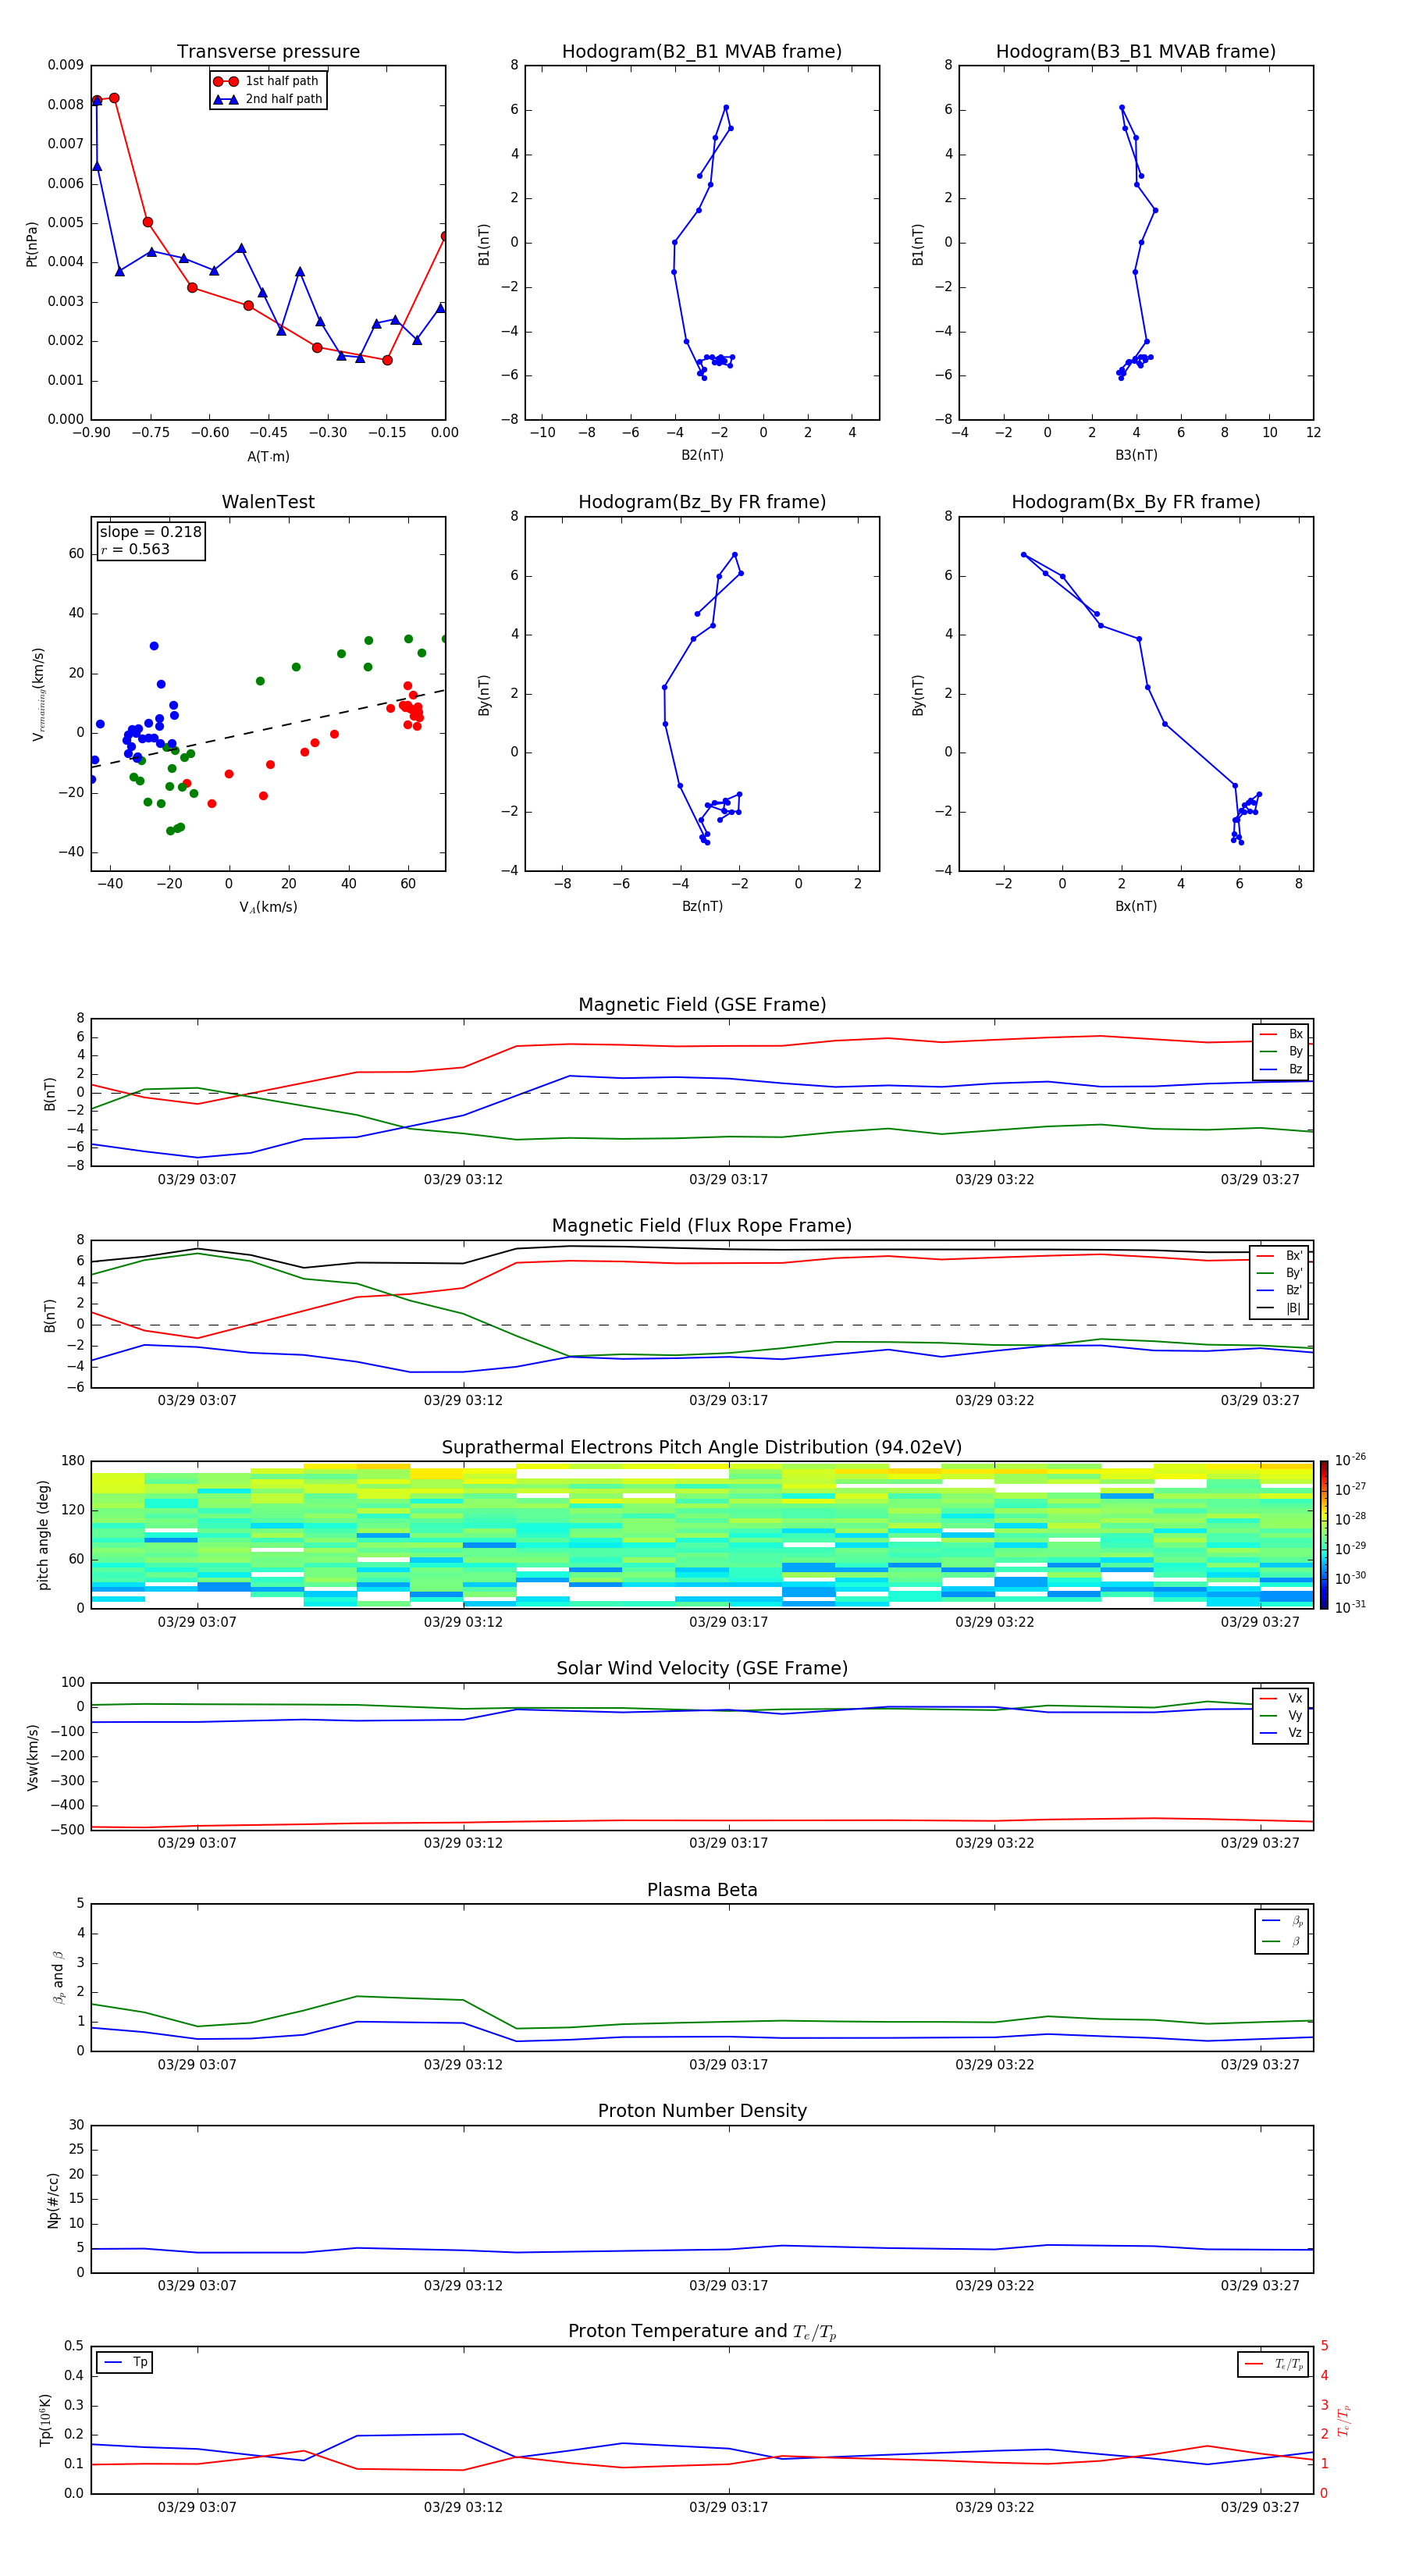The width and height of the screenshot is (1405, 2576).
Task: Click 'Vz' in Solar Wind Velocity legend
Action: click(1295, 1733)
